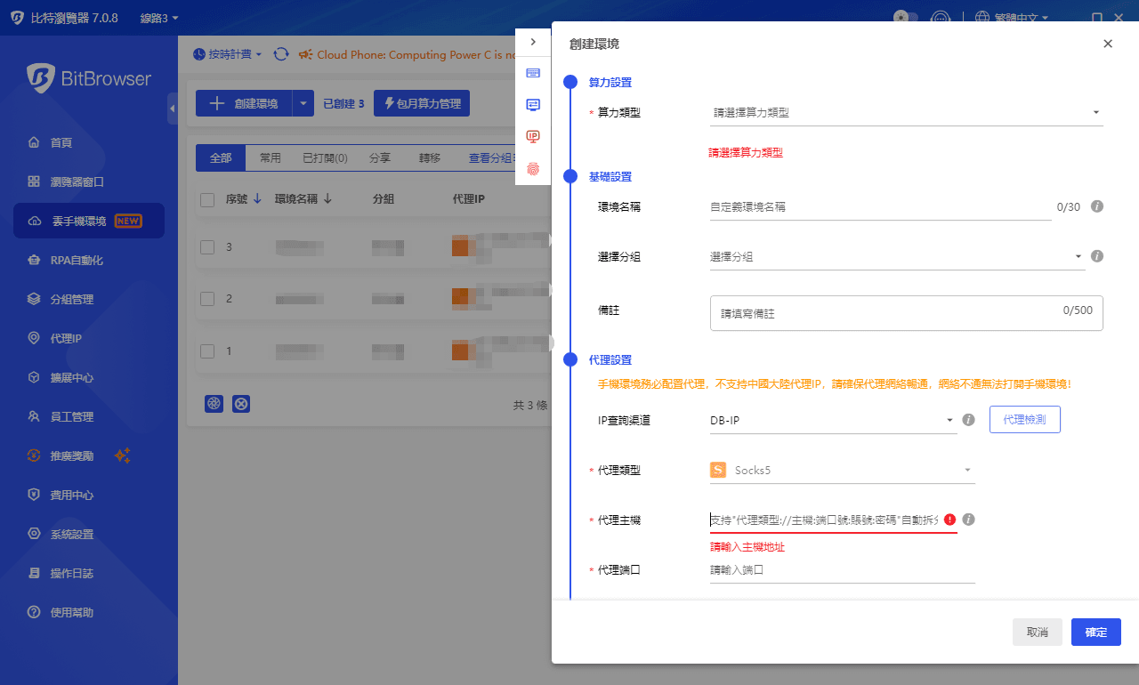
Task: Check the checkbox for environment row 1
Action: tap(206, 351)
